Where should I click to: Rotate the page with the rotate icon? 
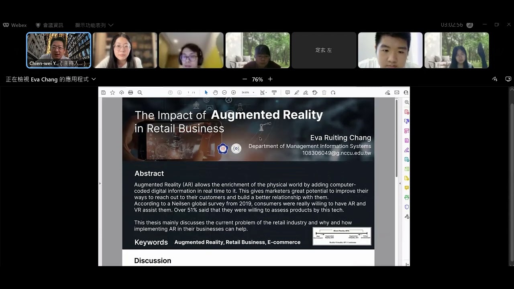(333, 92)
